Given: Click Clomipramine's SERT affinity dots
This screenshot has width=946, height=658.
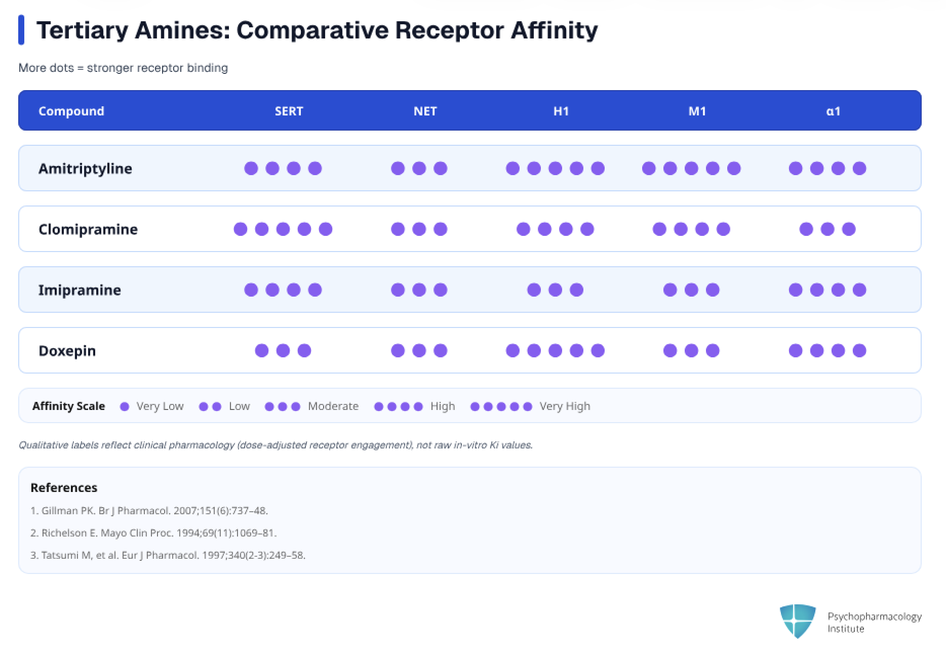Looking at the screenshot, I should 283,229.
